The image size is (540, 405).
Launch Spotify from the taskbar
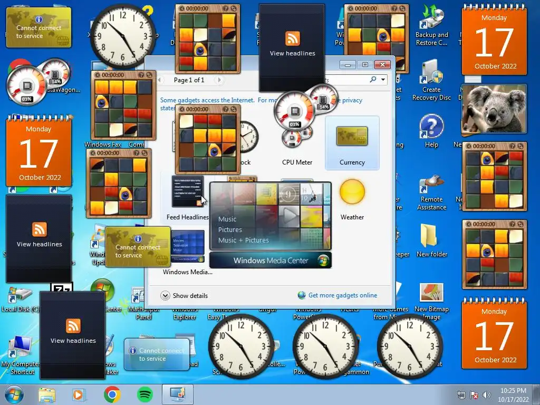[x=145, y=394]
